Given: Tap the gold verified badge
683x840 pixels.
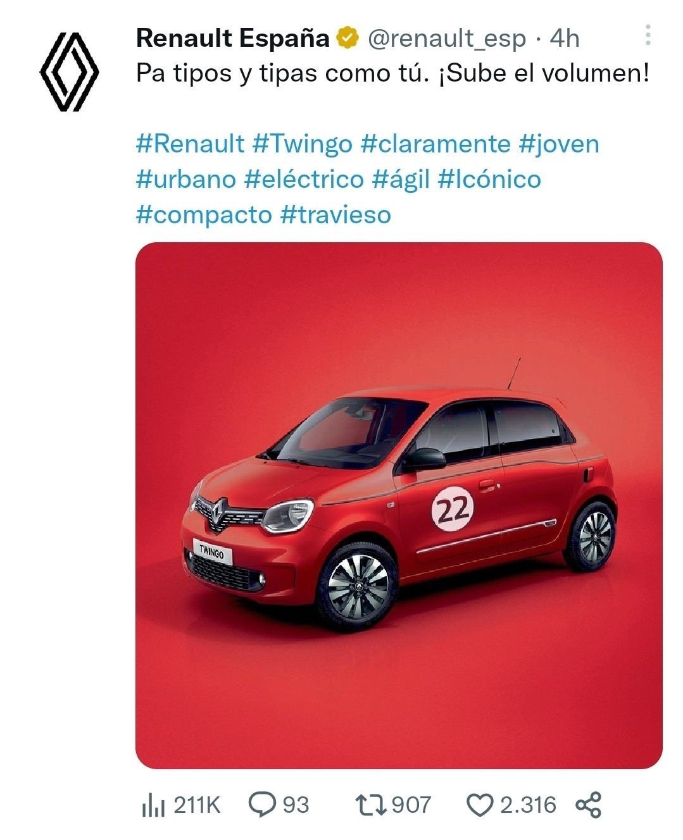Looking at the screenshot, I should 348,38.
